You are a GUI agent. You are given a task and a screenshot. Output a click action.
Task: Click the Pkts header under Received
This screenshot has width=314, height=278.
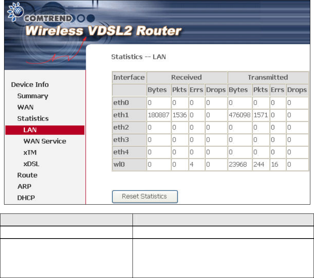click(179, 90)
